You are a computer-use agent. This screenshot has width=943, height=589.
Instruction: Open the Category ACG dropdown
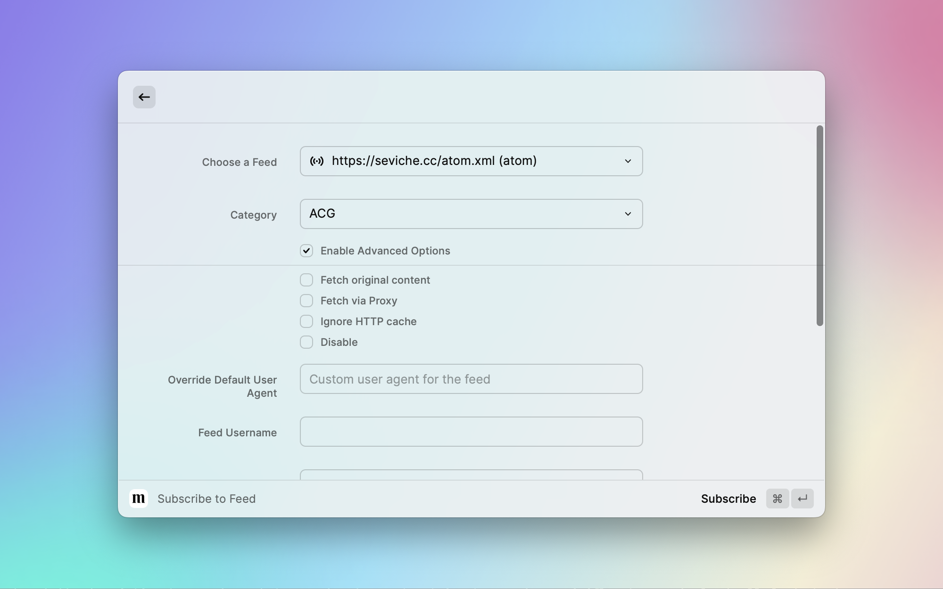471,214
